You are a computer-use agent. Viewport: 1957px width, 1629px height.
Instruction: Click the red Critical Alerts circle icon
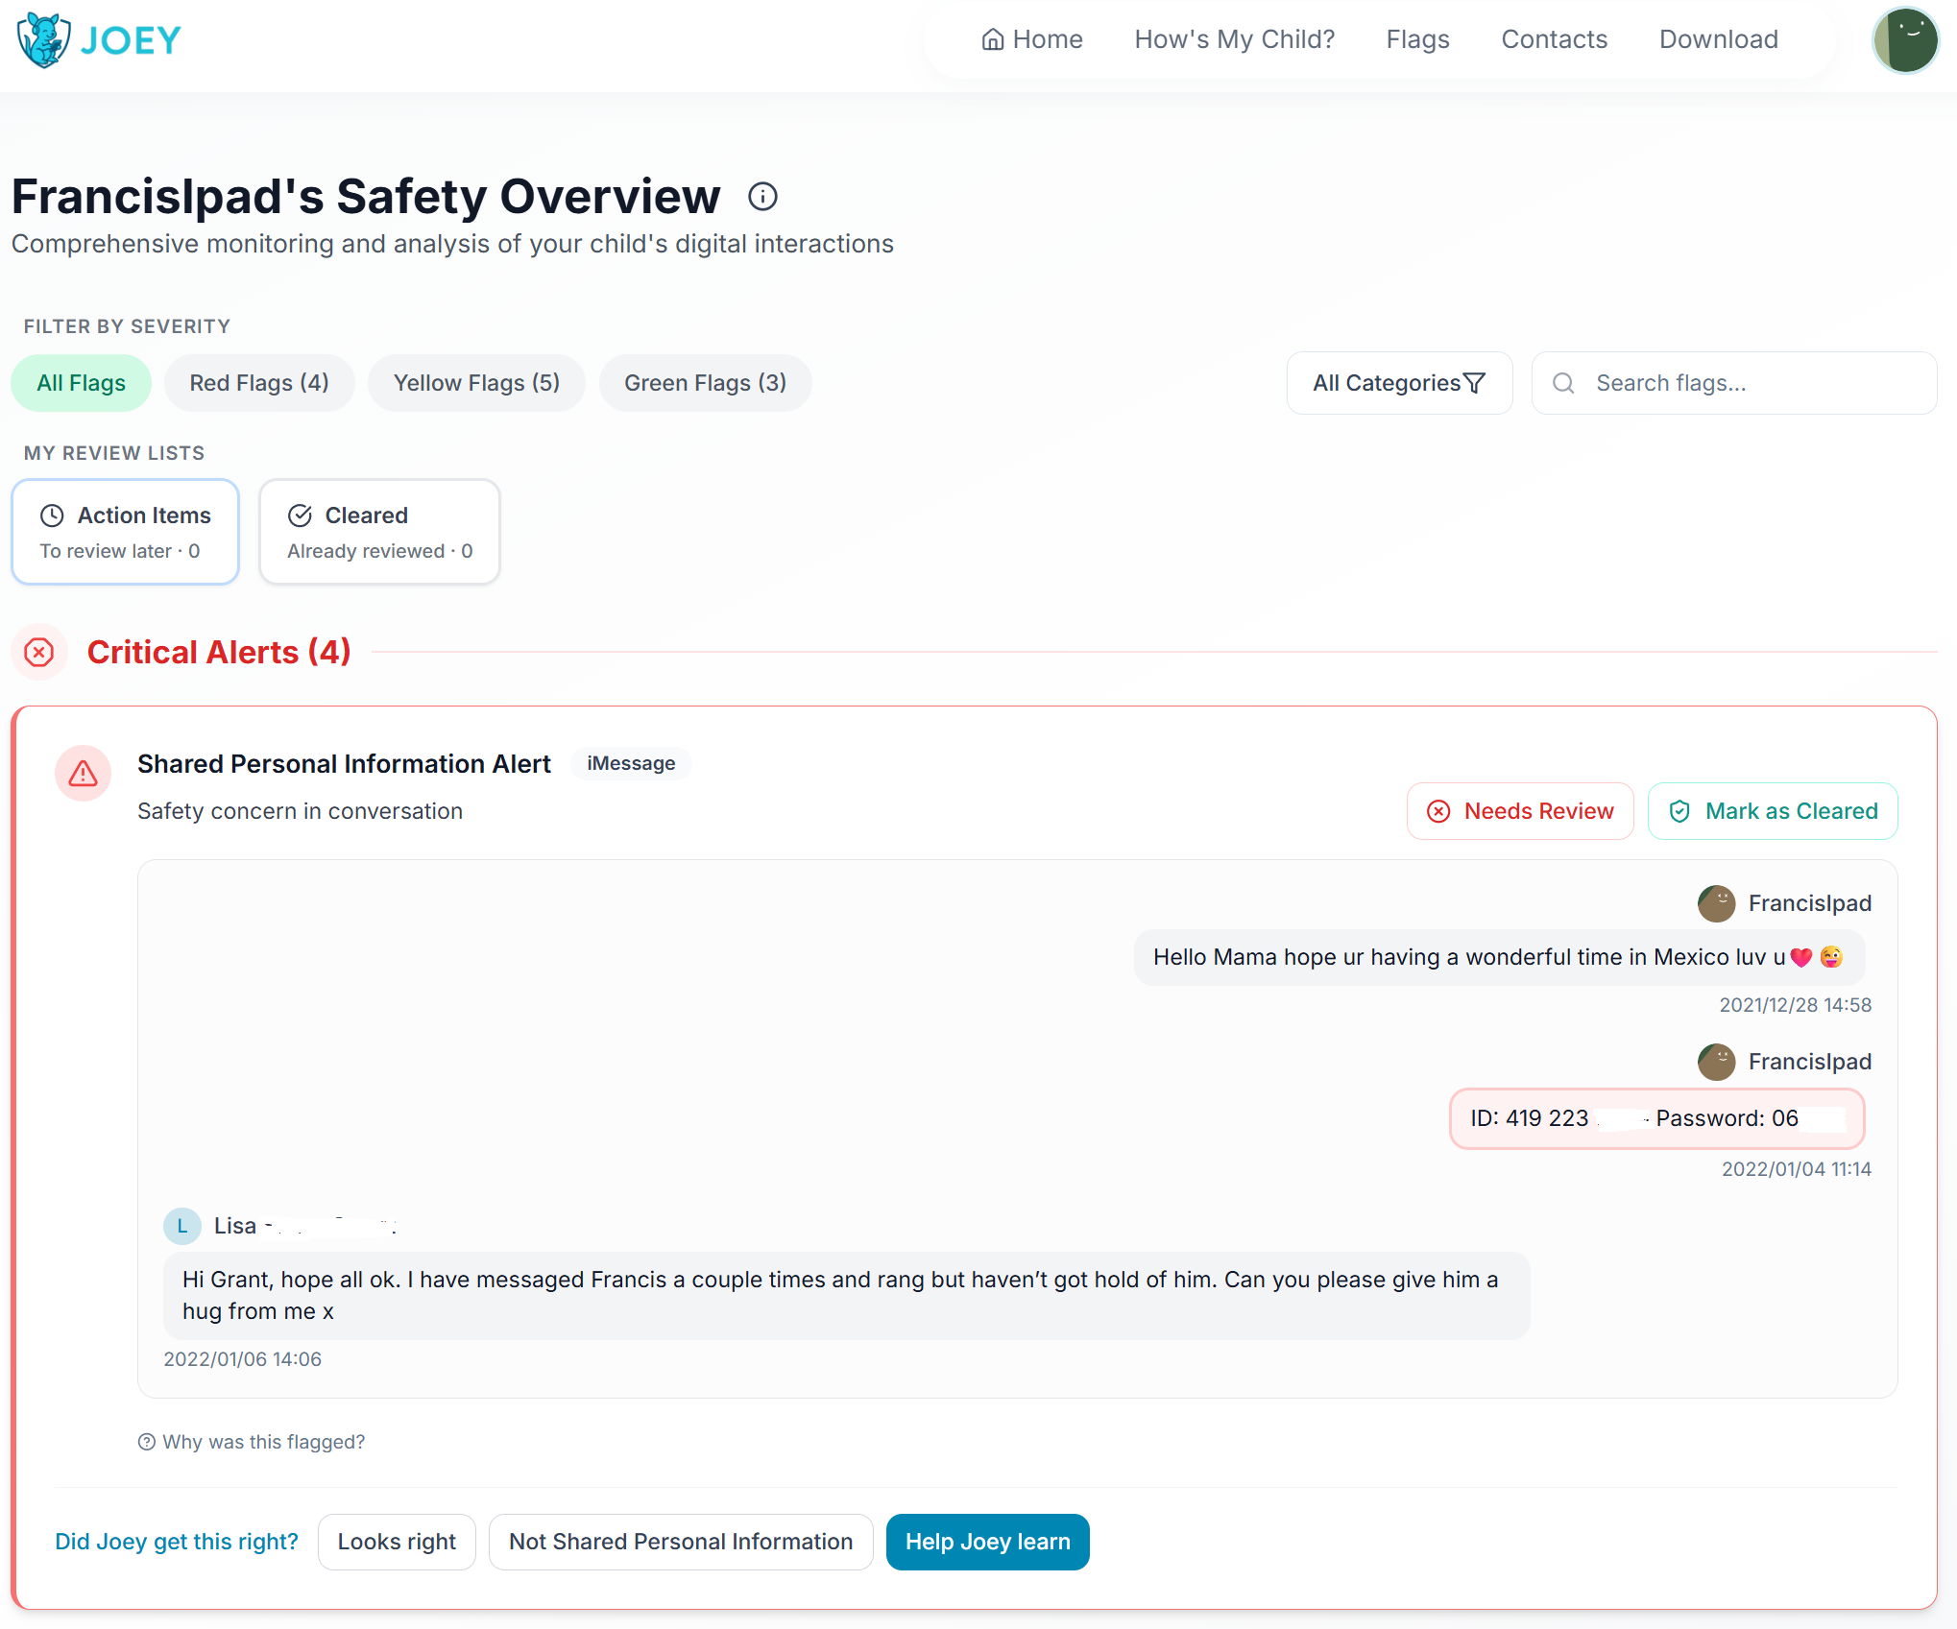[39, 652]
